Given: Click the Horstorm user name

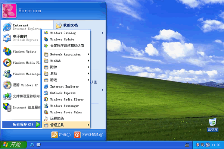Looking at the screenshot, I should [x=30, y=10].
